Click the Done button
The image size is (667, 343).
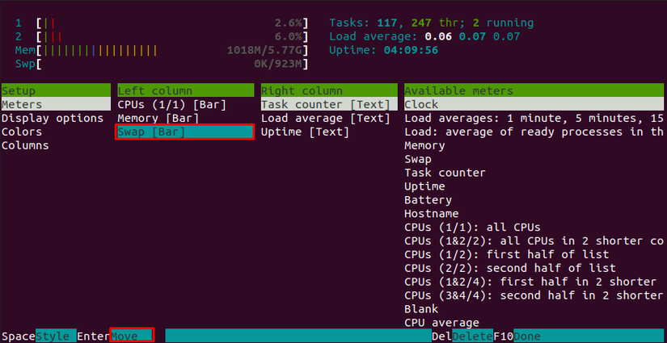click(x=590, y=337)
